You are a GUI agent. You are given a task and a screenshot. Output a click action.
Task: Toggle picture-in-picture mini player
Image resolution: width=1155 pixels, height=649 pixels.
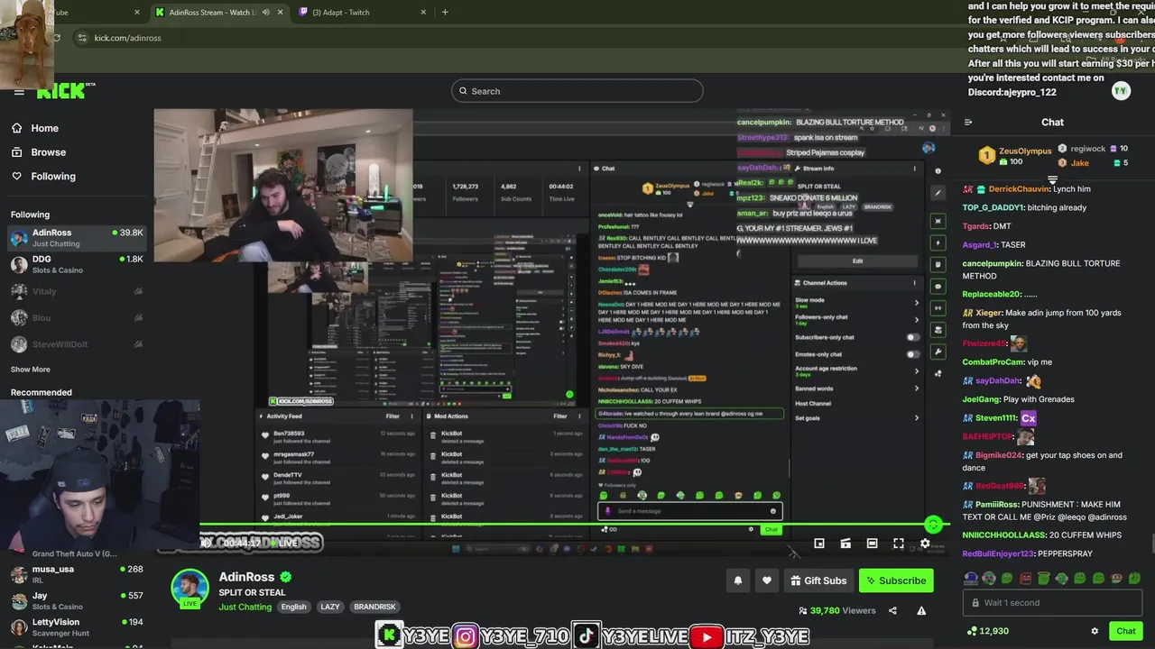[819, 544]
